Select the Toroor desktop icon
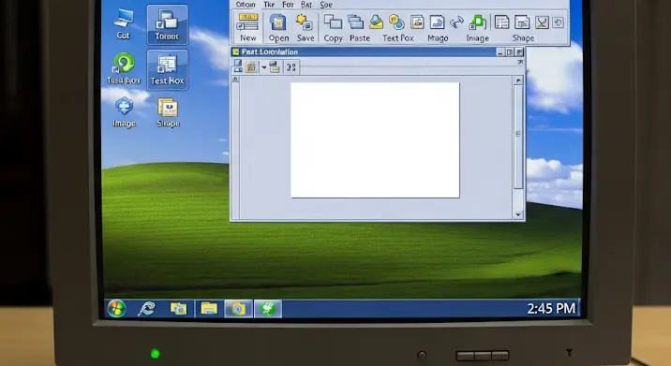 (x=168, y=24)
